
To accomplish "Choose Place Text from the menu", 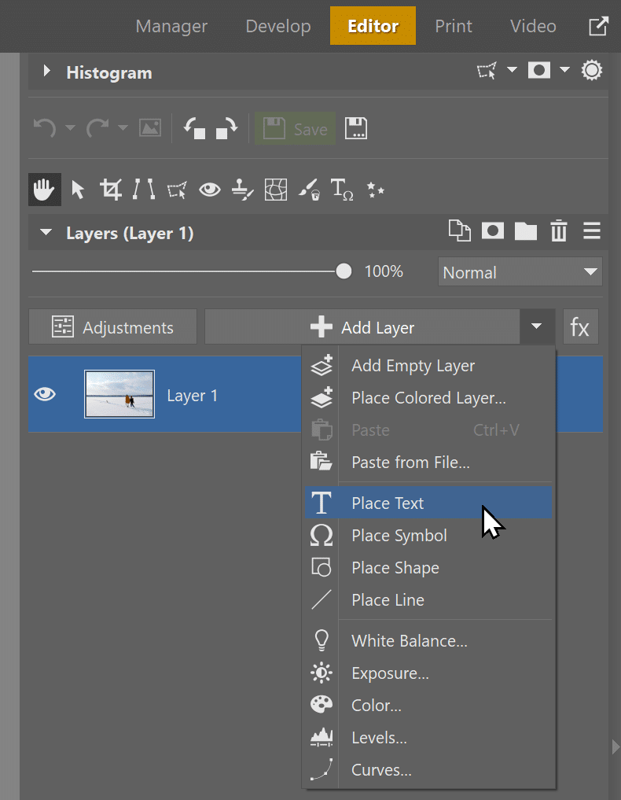I will coord(388,503).
